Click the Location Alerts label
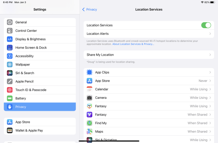The image size is (218, 143). (x=98, y=34)
